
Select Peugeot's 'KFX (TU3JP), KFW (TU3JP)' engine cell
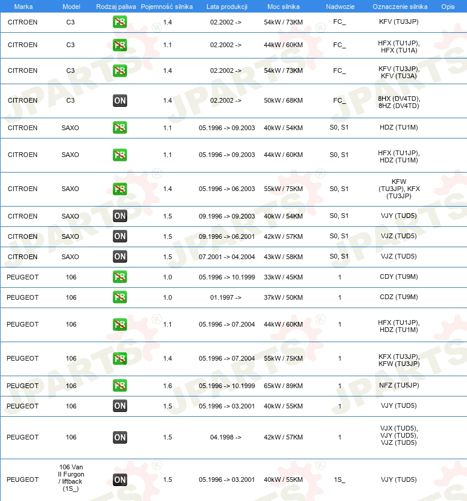tap(399, 360)
